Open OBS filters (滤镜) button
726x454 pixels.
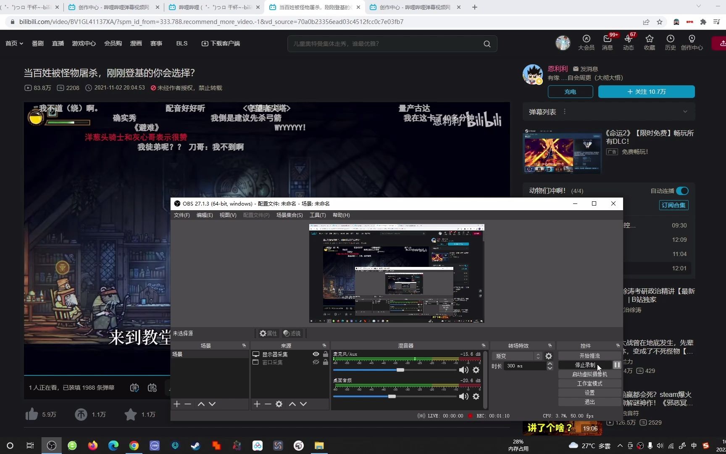coord(292,333)
